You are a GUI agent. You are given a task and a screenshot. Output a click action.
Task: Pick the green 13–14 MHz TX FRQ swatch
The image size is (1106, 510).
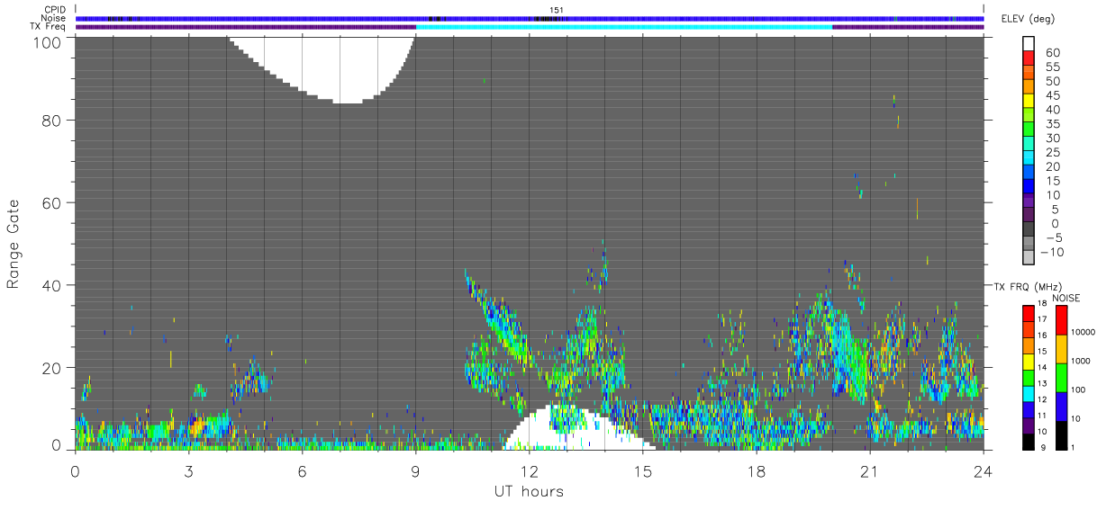[1029, 377]
